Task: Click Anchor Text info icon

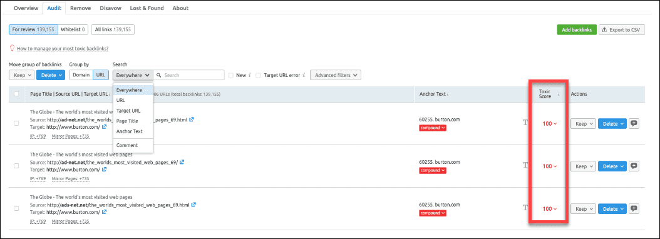Action: [x=448, y=94]
